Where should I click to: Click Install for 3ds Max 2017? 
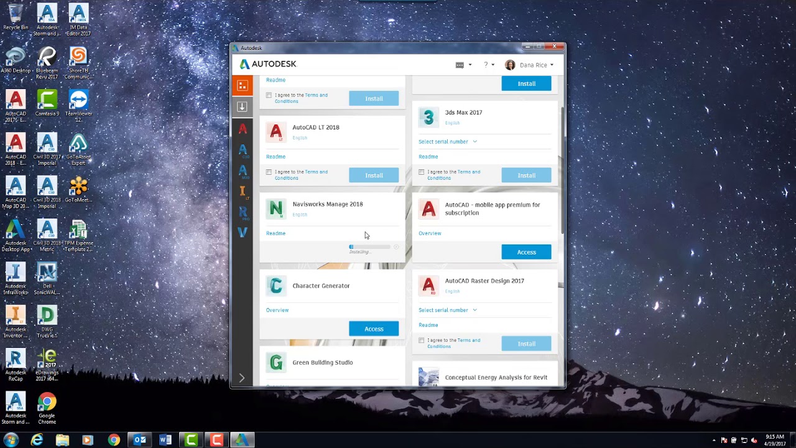coord(526,175)
